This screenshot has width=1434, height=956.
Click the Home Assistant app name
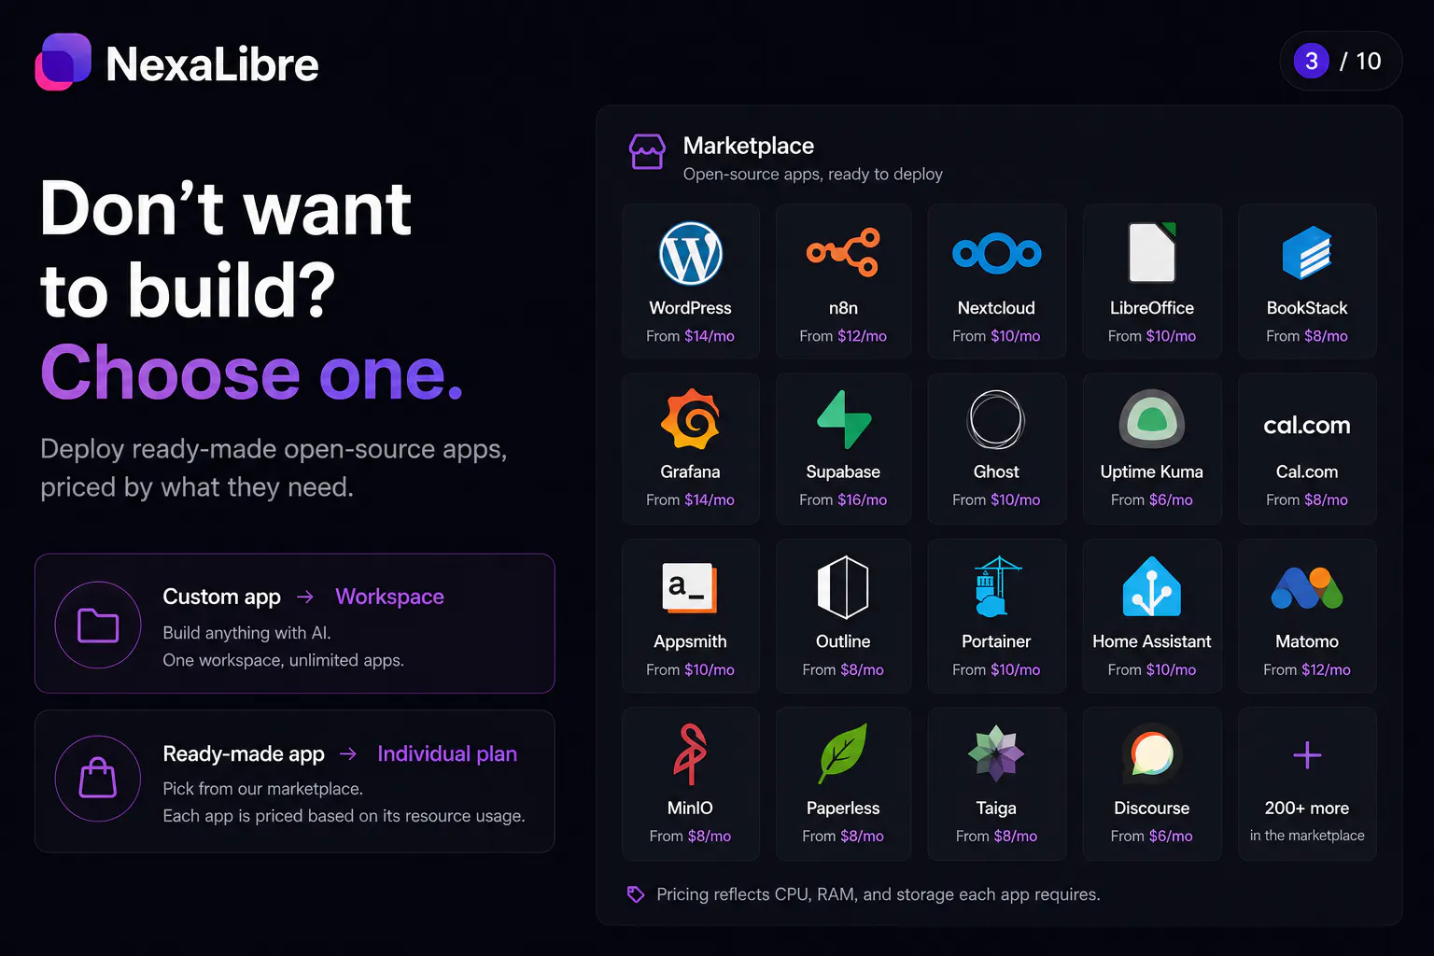(x=1152, y=641)
